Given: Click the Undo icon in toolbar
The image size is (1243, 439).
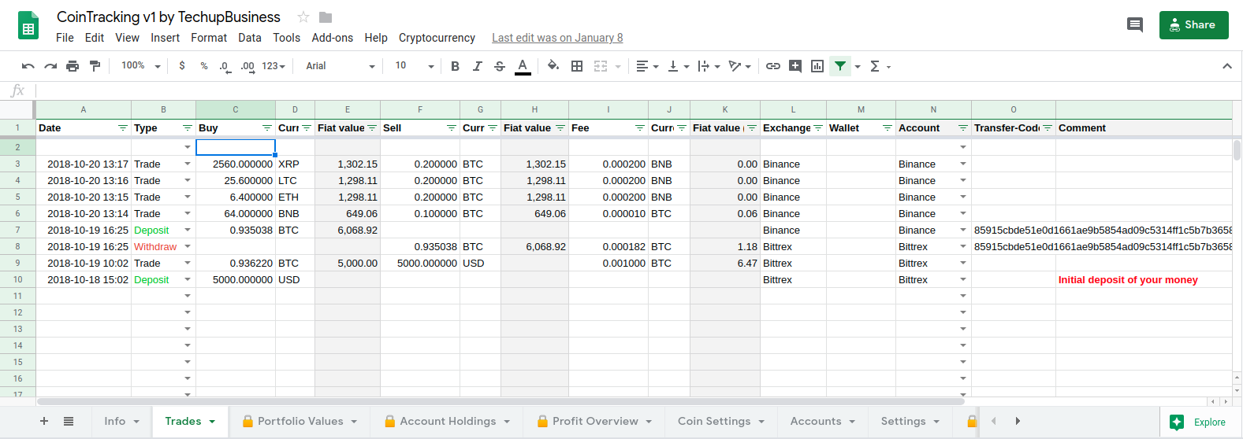Looking at the screenshot, I should click(28, 66).
